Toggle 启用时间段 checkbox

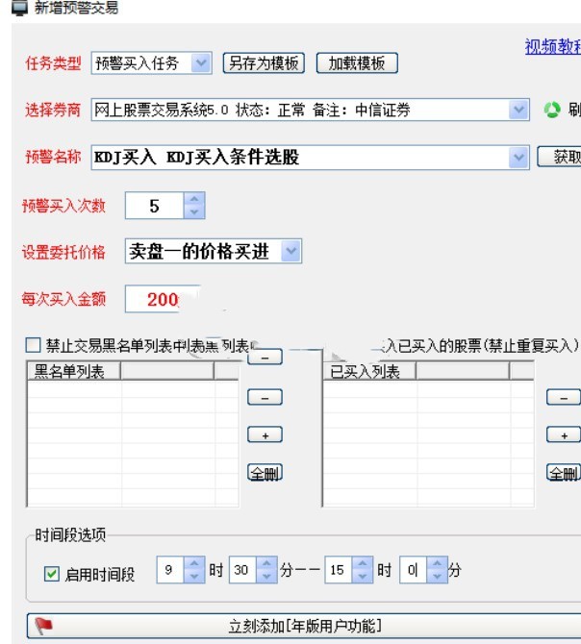[x=51, y=574]
